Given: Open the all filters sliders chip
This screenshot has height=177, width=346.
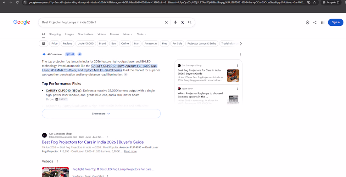Looking at the screenshot, I should (x=43, y=44).
